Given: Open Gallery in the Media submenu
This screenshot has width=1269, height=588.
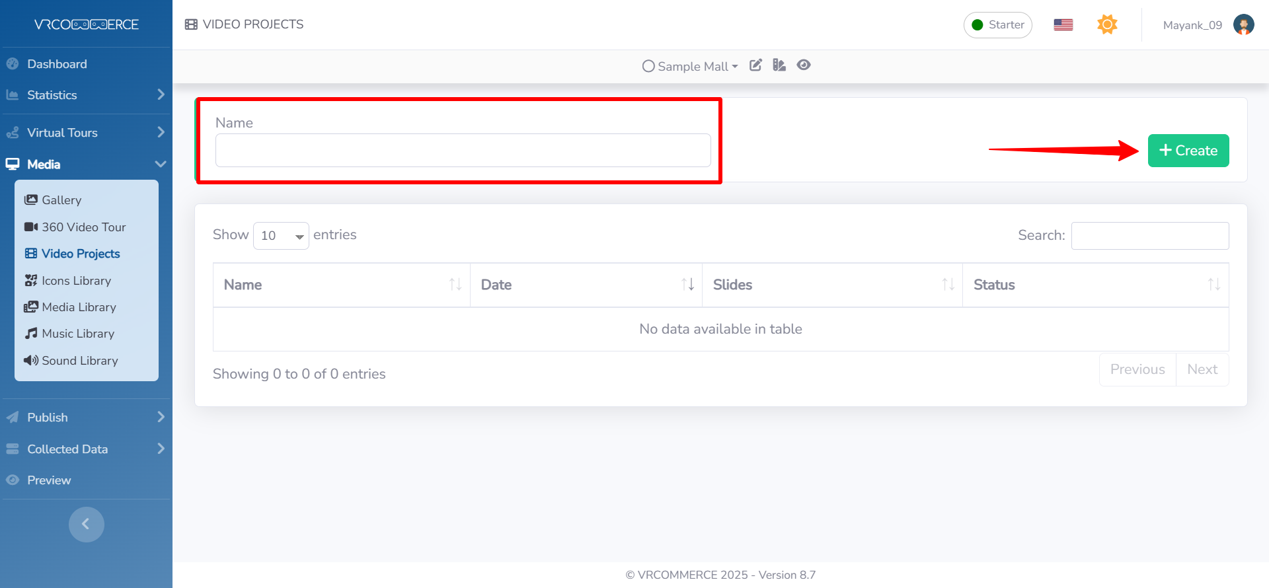Looking at the screenshot, I should (61, 200).
